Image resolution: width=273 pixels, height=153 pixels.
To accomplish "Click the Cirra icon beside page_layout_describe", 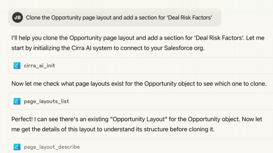I will (17, 147).
